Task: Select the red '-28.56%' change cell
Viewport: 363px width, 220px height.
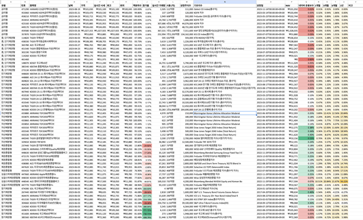Action: pyautogui.click(x=147, y=192)
